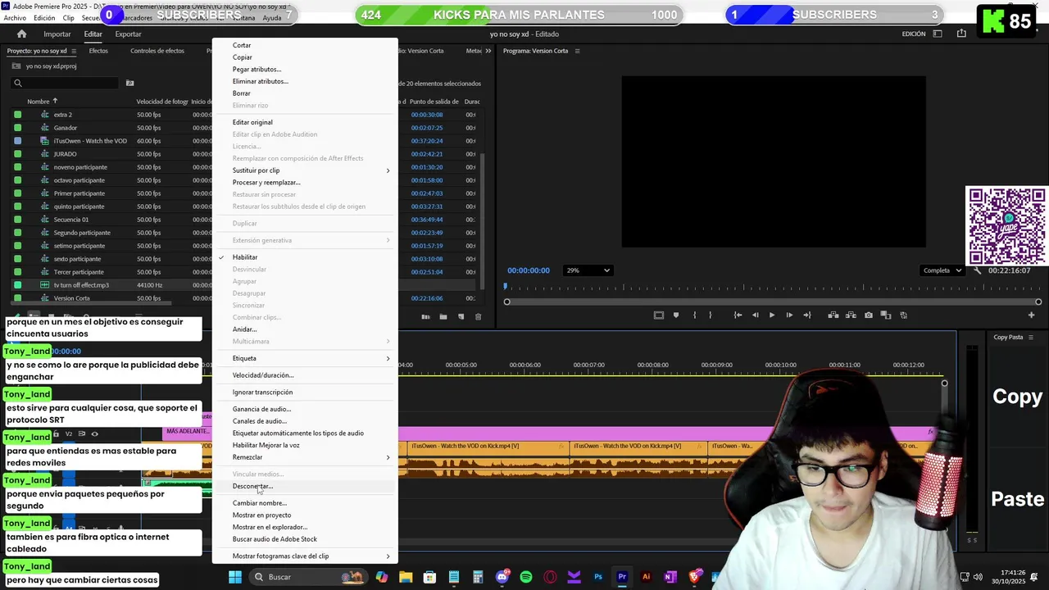Click the Project panel search field
The width and height of the screenshot is (1049, 590).
(66, 83)
